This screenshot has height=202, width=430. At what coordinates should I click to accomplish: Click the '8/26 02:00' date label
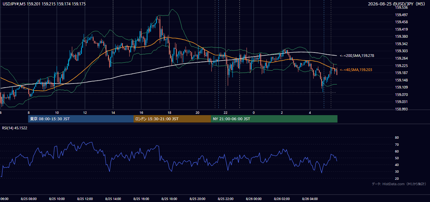coord(282,199)
